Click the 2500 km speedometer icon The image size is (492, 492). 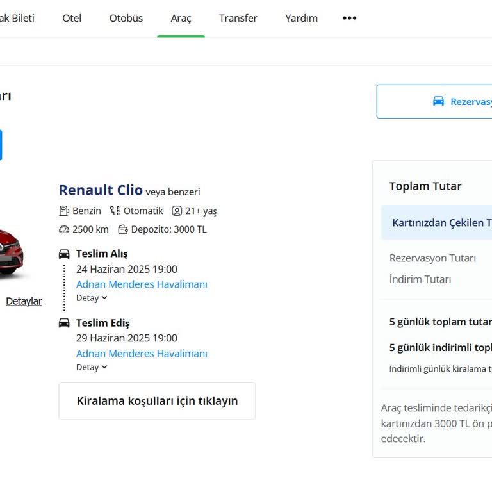[64, 230]
